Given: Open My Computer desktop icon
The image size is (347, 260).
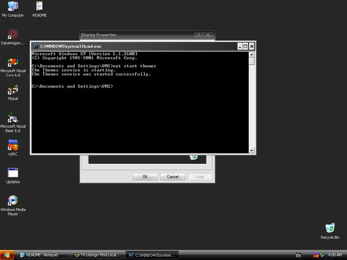Looking at the screenshot, I should coord(13,9).
